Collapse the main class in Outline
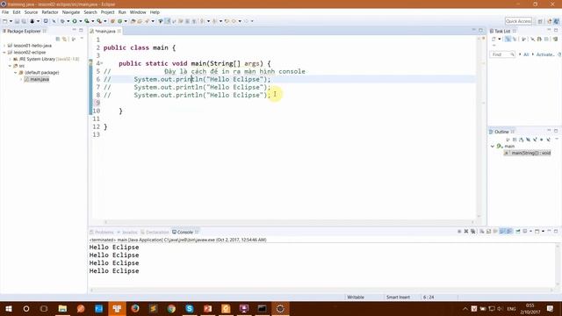 coord(493,147)
